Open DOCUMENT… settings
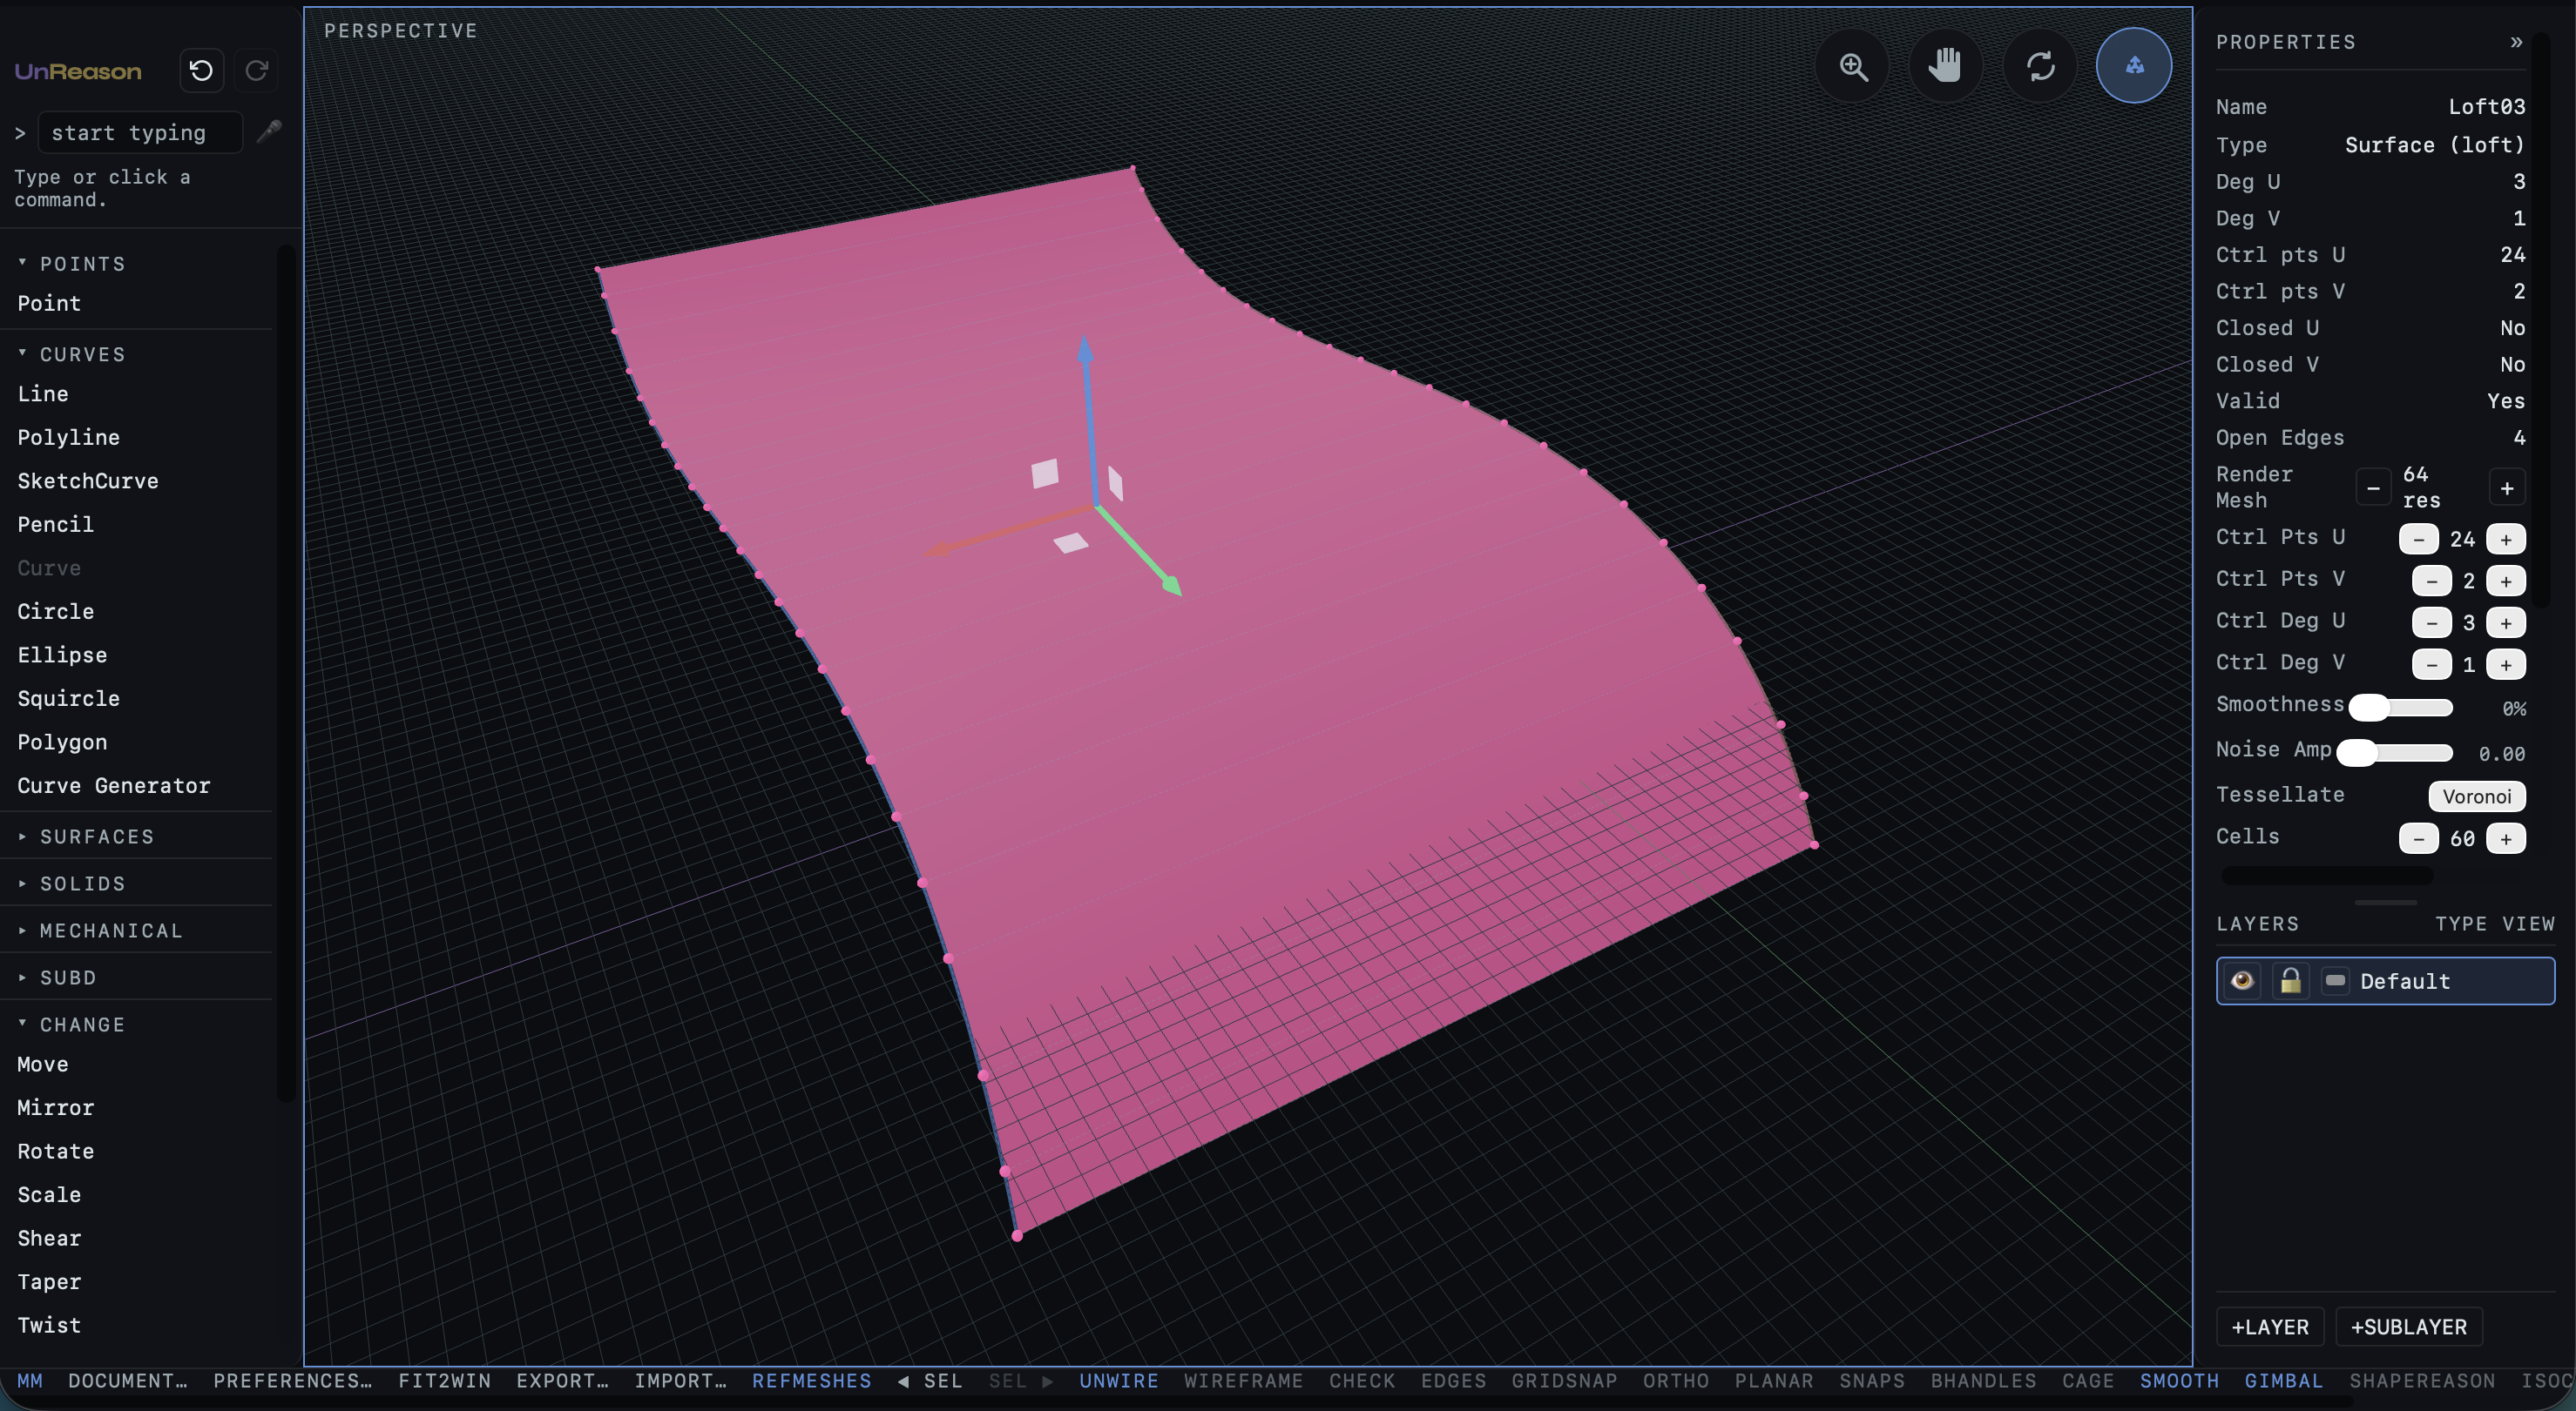 128,1380
